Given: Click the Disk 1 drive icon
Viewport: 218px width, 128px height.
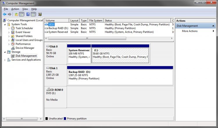Looking at the screenshot, I should pos(48,68).
